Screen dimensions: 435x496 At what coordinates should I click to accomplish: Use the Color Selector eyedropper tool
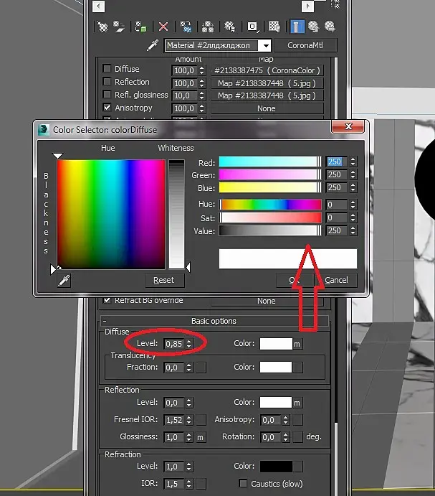64,280
